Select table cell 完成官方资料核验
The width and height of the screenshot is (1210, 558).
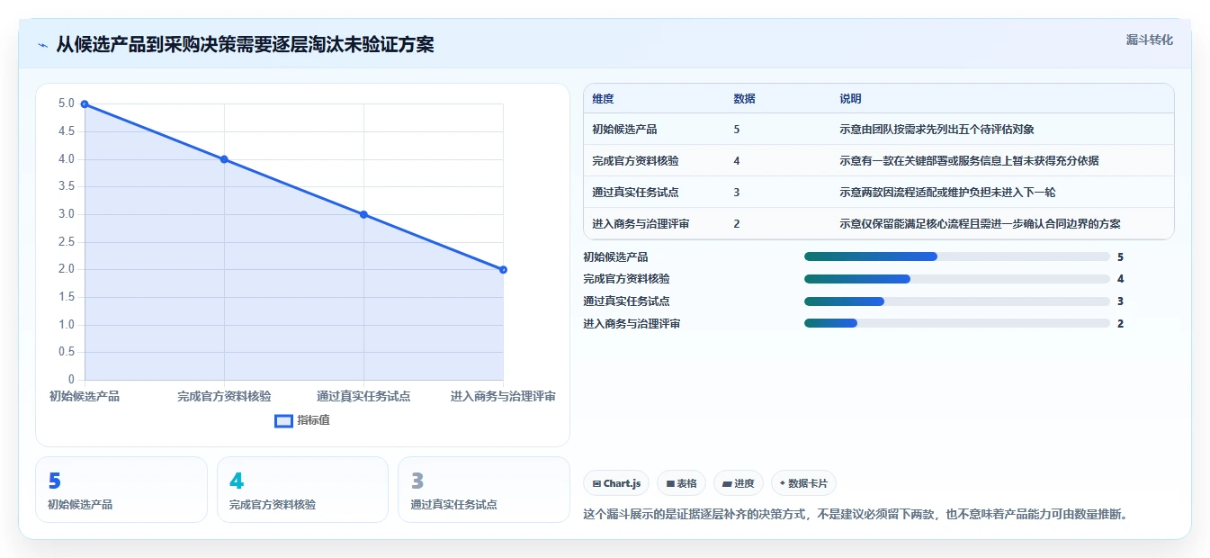(x=635, y=161)
